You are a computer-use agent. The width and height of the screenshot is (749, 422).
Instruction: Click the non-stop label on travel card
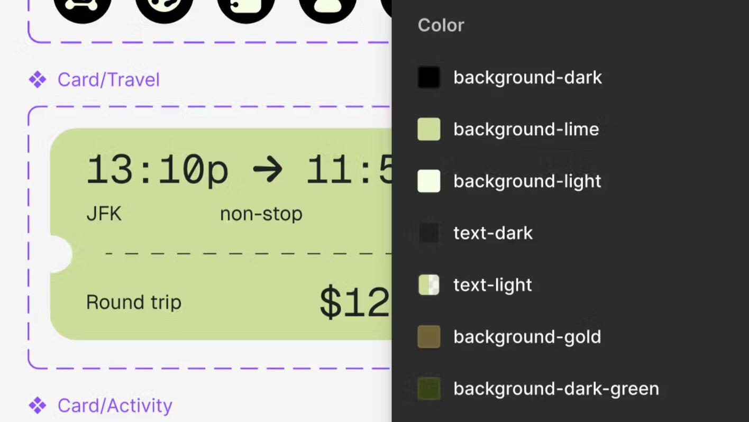pos(261,214)
